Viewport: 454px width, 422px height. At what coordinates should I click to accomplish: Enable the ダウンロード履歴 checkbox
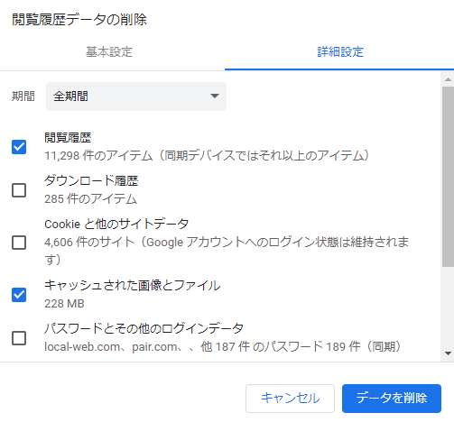point(19,190)
